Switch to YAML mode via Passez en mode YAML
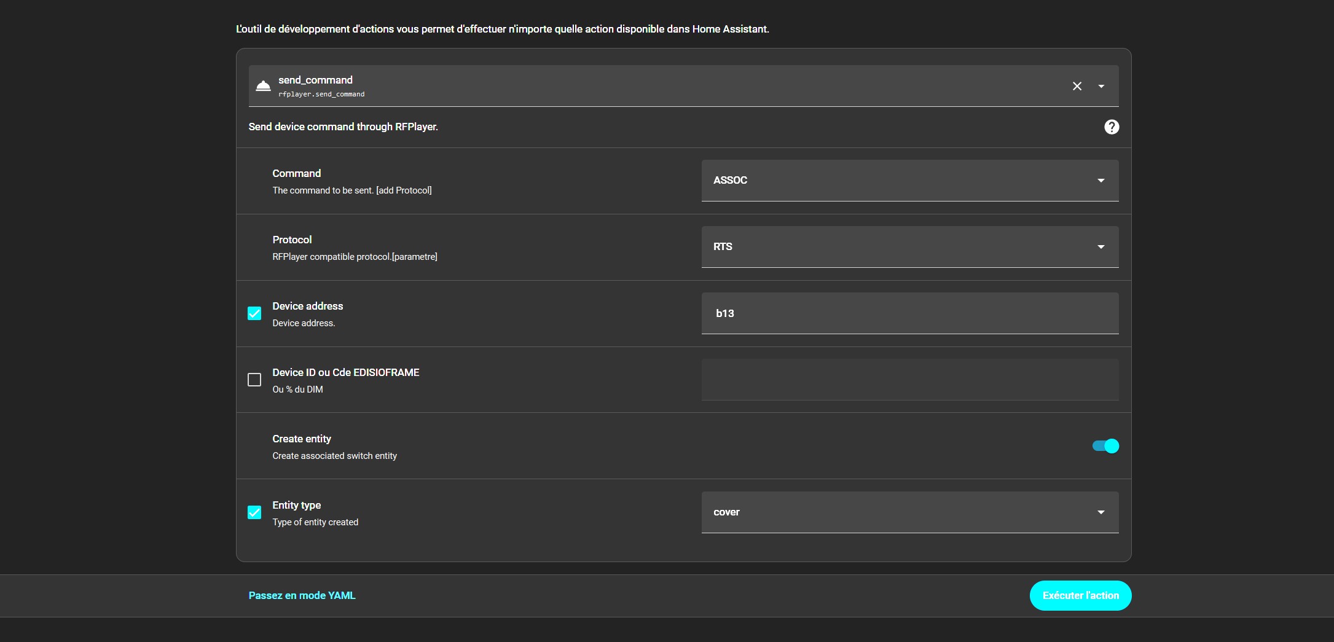Screen dimensions: 1334x642 click(302, 595)
